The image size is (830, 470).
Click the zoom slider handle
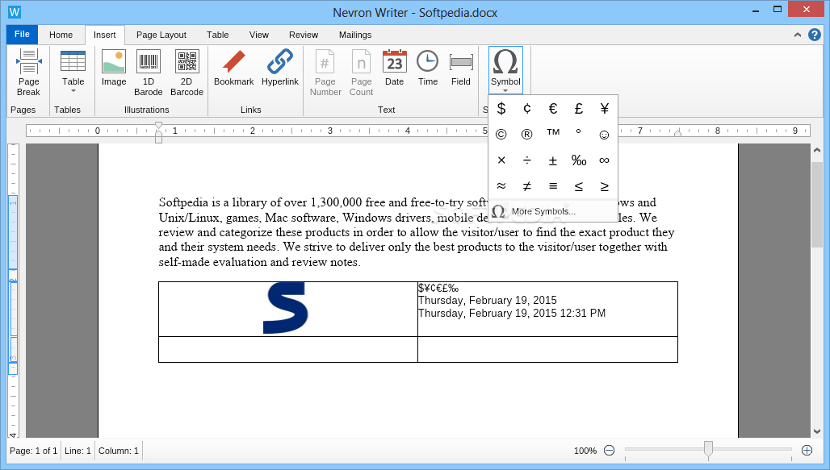pyautogui.click(x=708, y=449)
